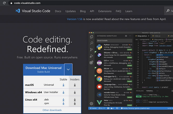The width and height of the screenshot is (173, 114).
Task: Click the browser address bar URL
Action: [x=27, y=3]
